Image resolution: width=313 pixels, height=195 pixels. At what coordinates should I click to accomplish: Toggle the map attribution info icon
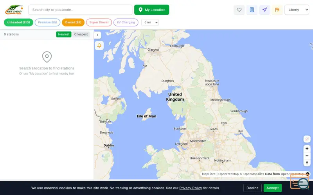tap(308, 174)
